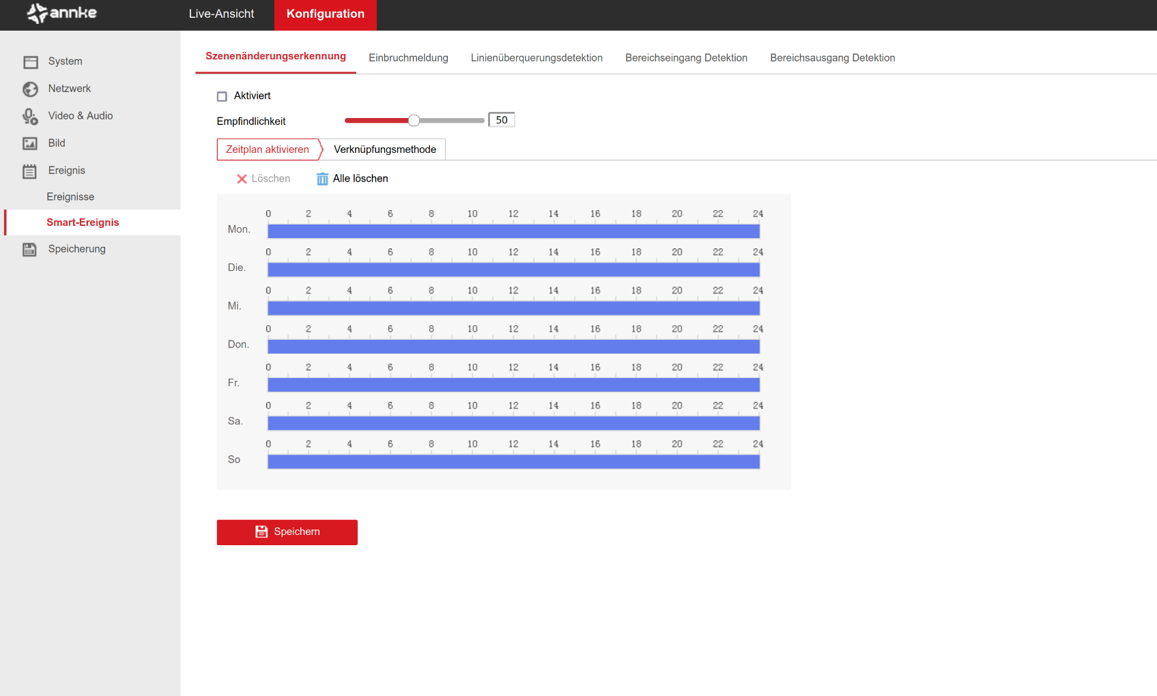This screenshot has width=1157, height=696.
Task: Click the trash can icon for Alle löschen
Action: [x=322, y=179]
